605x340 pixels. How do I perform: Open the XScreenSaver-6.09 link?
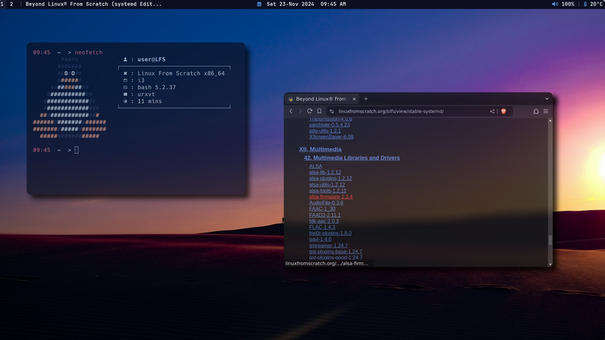331,136
